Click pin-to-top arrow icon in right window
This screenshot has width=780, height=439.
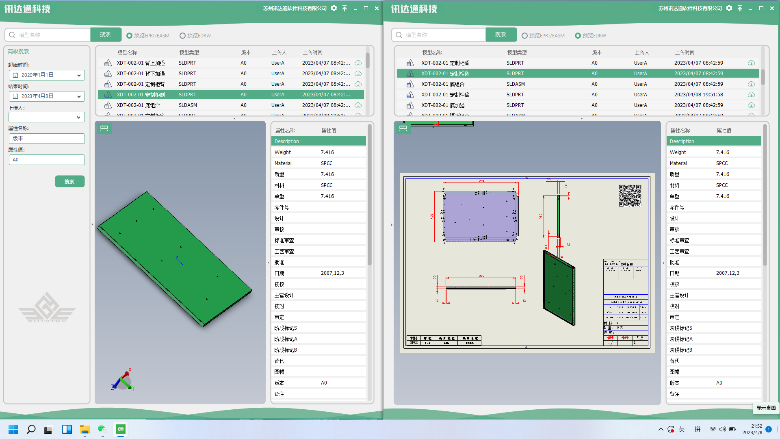[x=740, y=8]
